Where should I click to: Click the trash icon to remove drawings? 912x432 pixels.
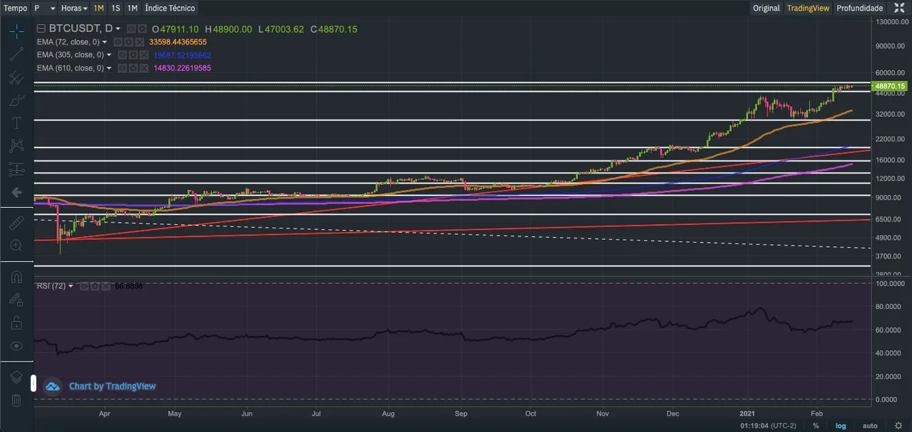tap(16, 400)
